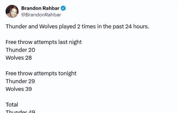Click the blue verified checkmark badge
The height and width of the screenshot is (113, 178).
pyautogui.click(x=63, y=8)
